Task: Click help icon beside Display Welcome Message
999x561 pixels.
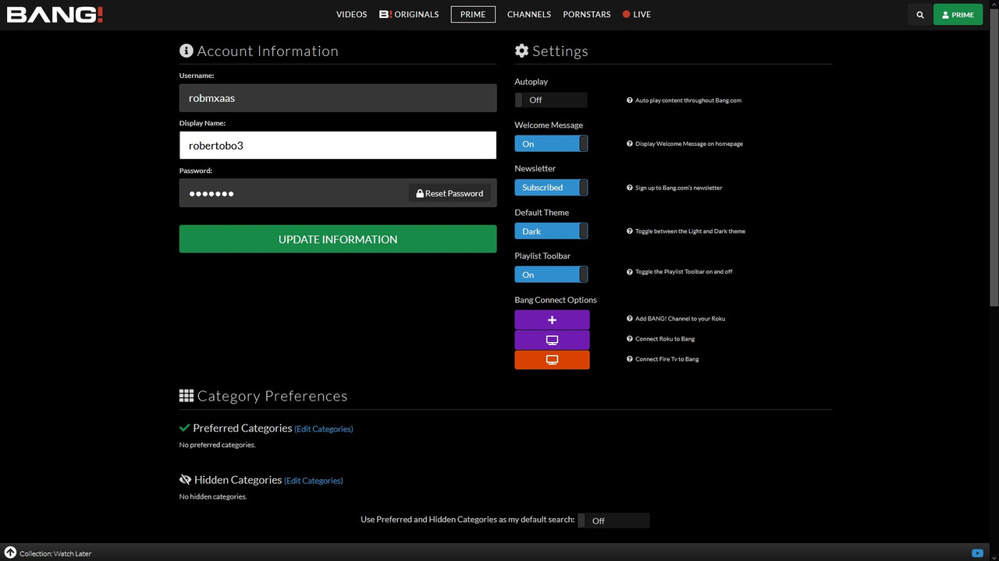Action: pos(630,144)
